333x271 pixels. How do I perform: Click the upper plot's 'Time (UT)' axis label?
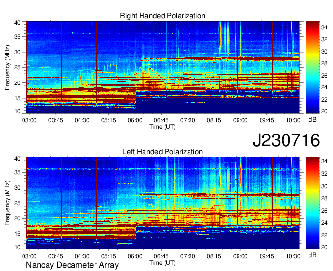click(163, 127)
